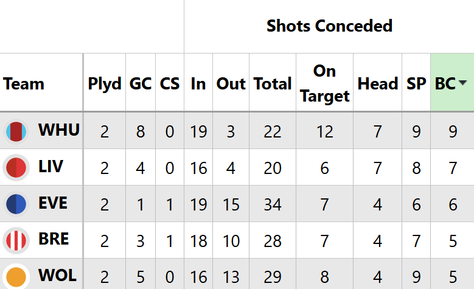The image size is (474, 289).
Task: Click the Everton team badge icon
Action: (x=16, y=204)
